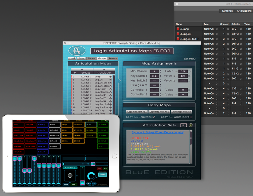Enable Copy KS White Keys checkbox
The image size is (253, 196).
(191, 117)
